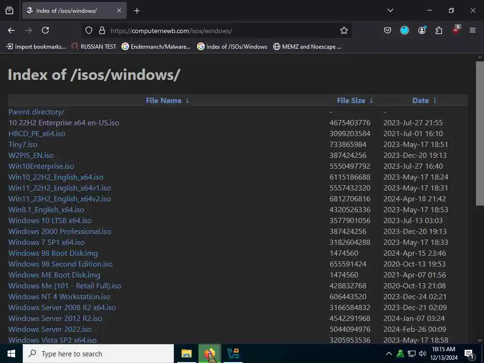Image resolution: width=484 pixels, height=363 pixels.
Task: Open the volume speaker tray icon
Action: (423, 354)
